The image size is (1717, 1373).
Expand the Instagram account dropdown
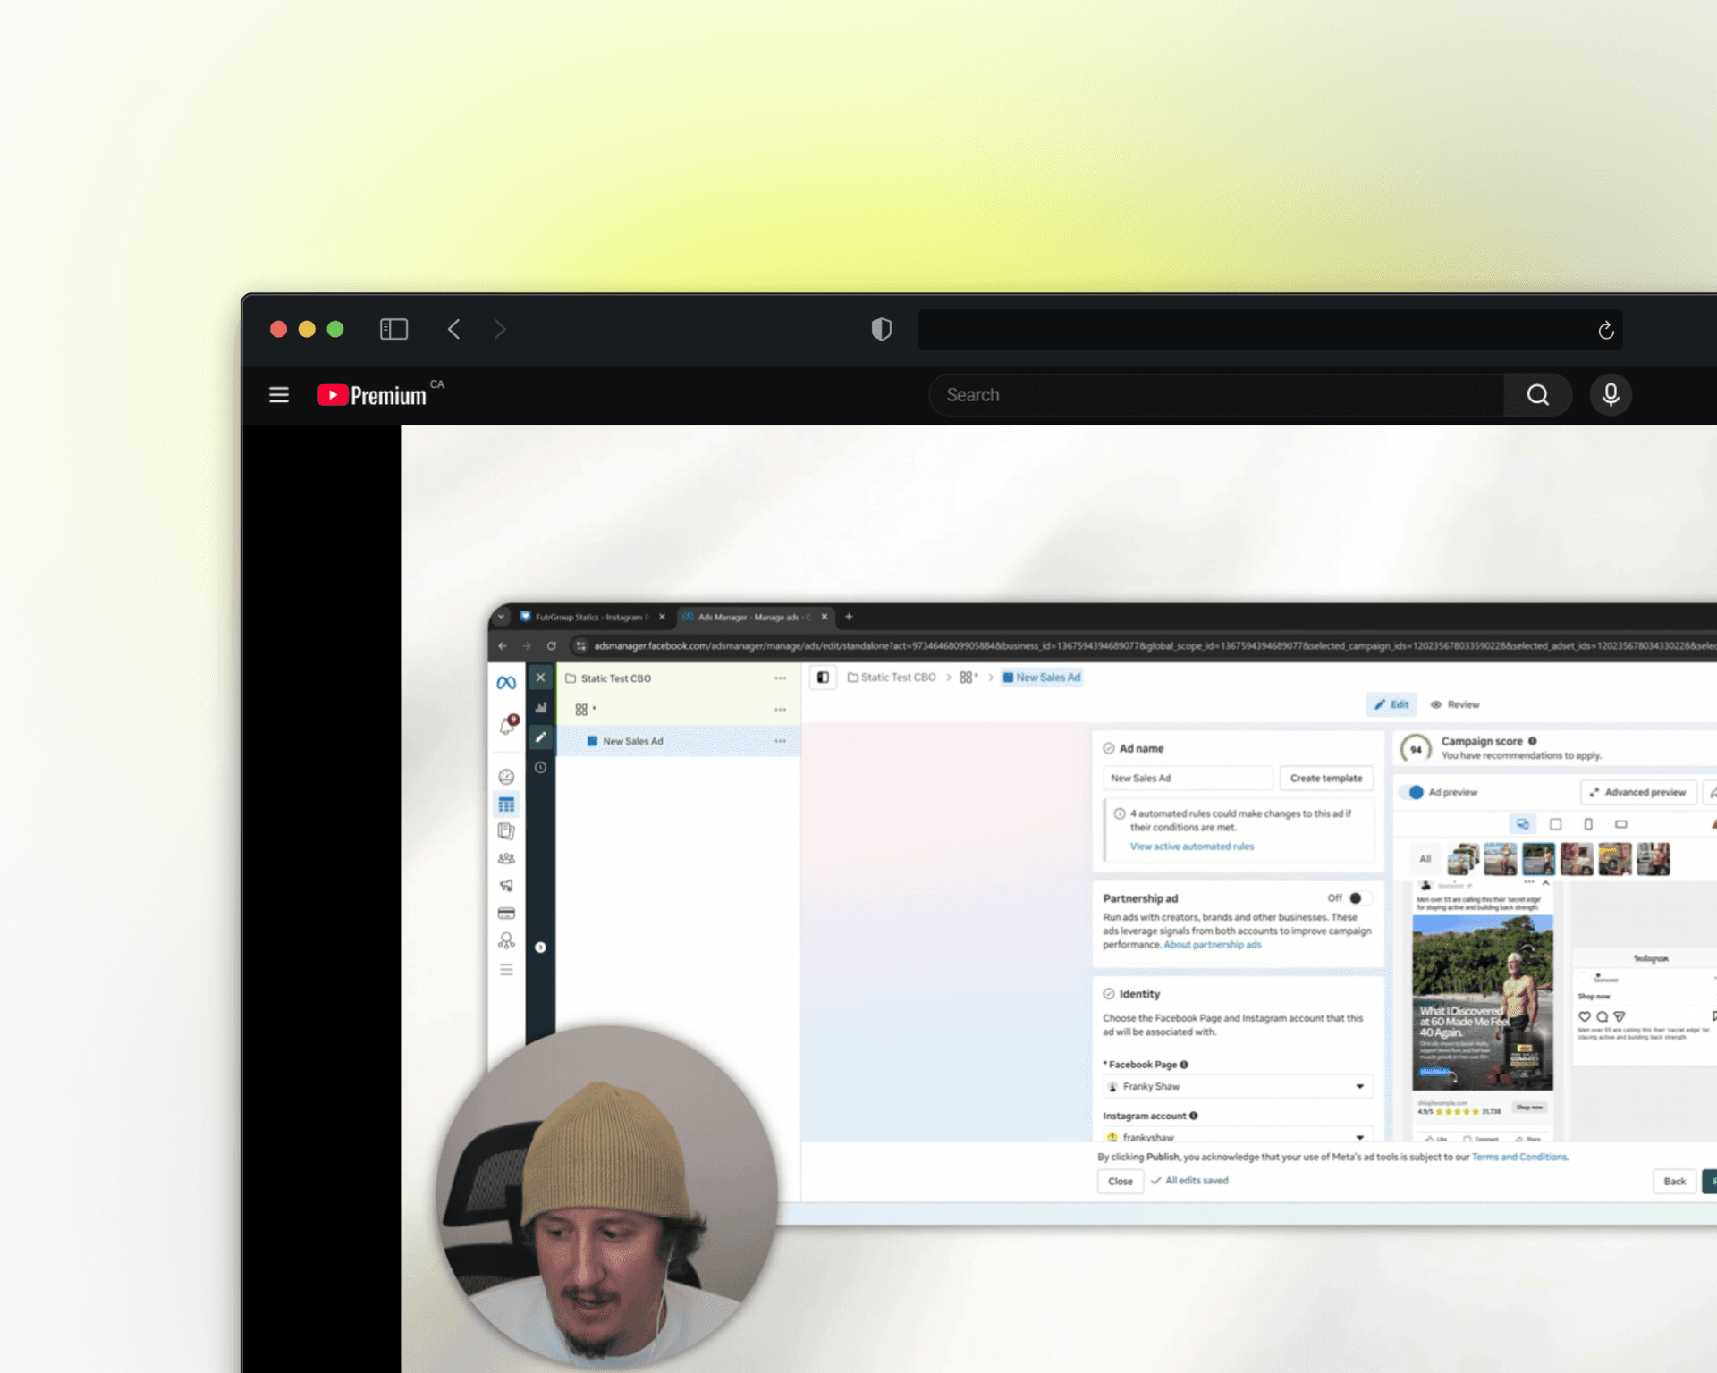click(x=1237, y=1136)
